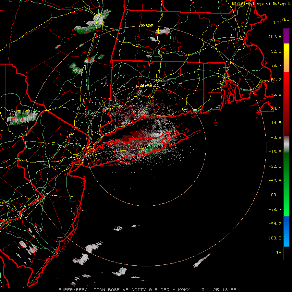Click the 50 NMI range ring label
292x292 pixels.
(x=146, y=86)
